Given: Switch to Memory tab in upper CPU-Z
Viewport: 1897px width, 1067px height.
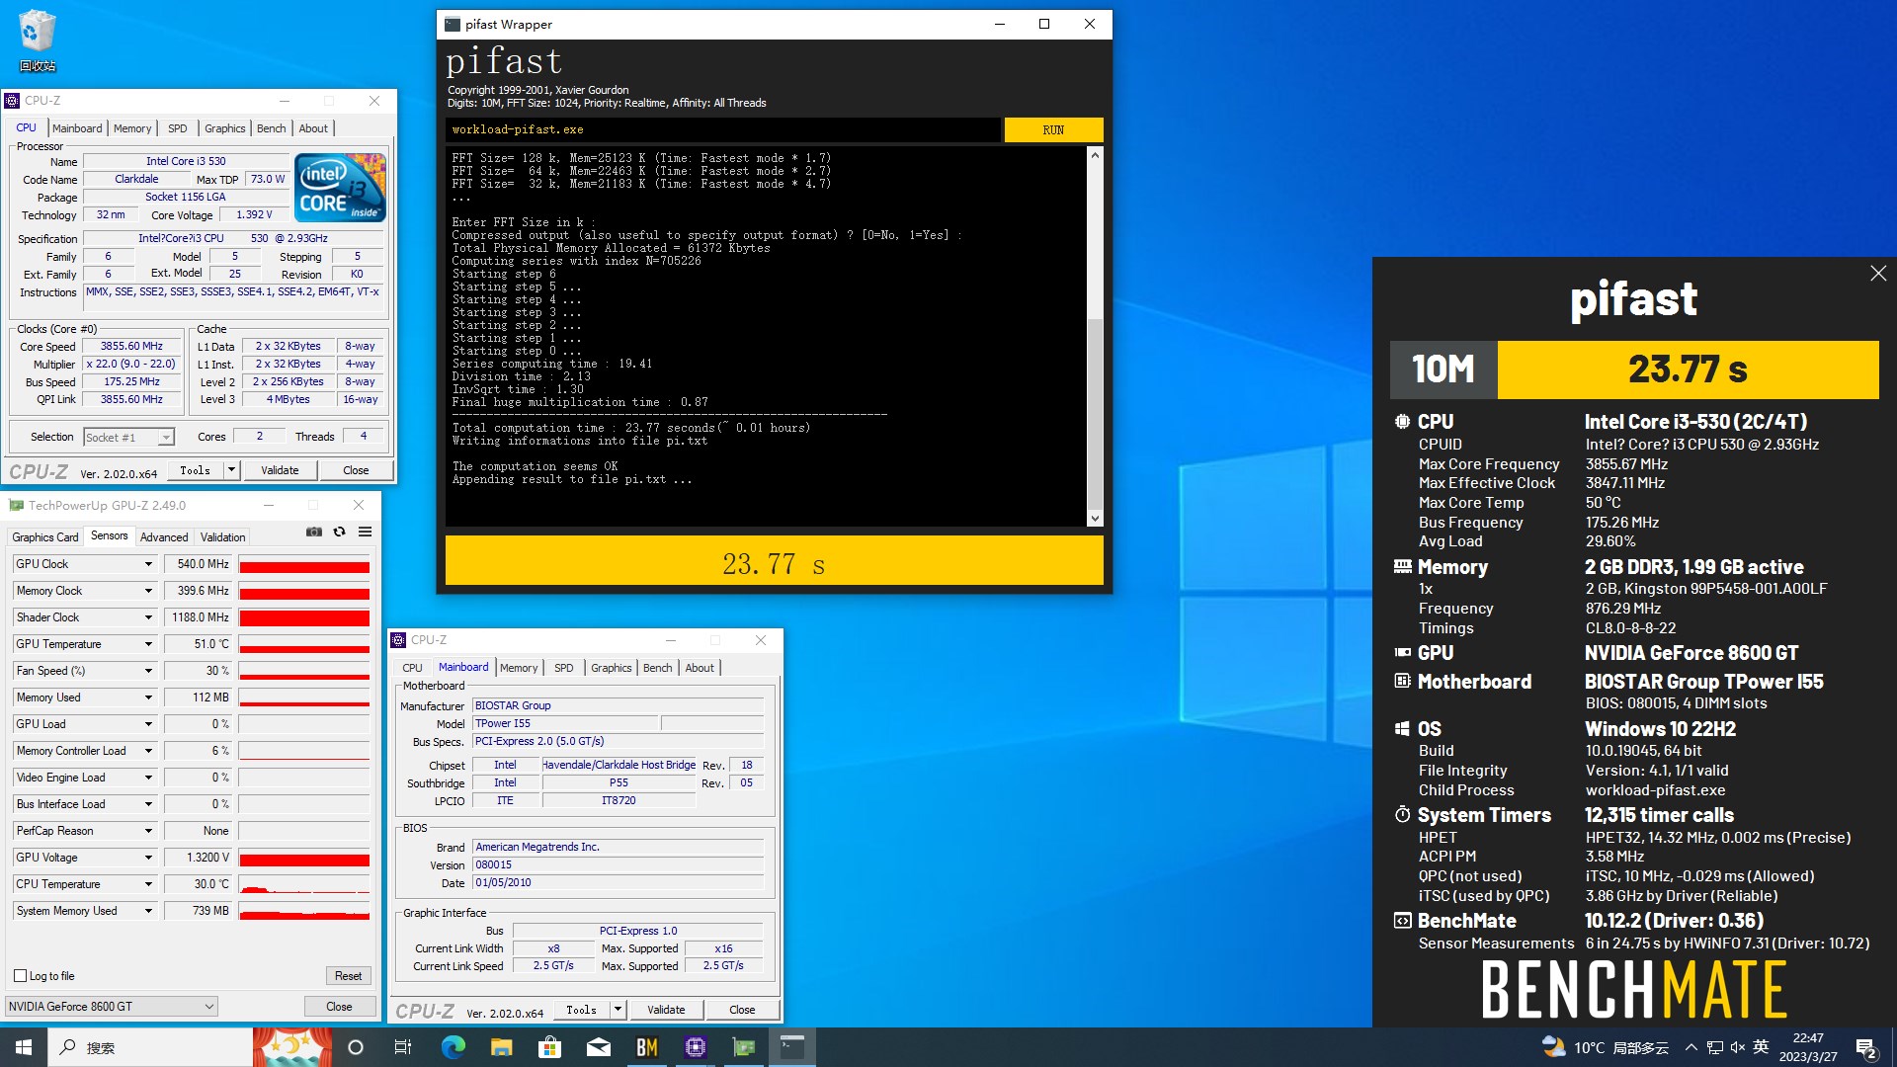Looking at the screenshot, I should (132, 128).
